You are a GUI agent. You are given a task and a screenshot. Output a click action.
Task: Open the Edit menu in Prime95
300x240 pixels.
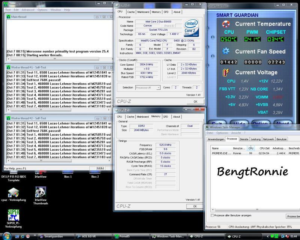(16, 10)
